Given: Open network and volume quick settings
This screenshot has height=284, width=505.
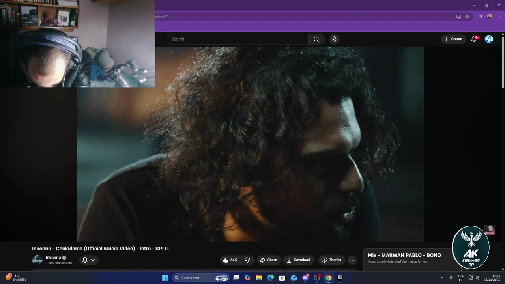Looking at the screenshot, I should [474, 278].
